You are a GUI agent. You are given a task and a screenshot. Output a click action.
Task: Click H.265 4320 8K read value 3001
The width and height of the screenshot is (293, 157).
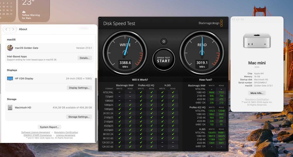(x=221, y=143)
